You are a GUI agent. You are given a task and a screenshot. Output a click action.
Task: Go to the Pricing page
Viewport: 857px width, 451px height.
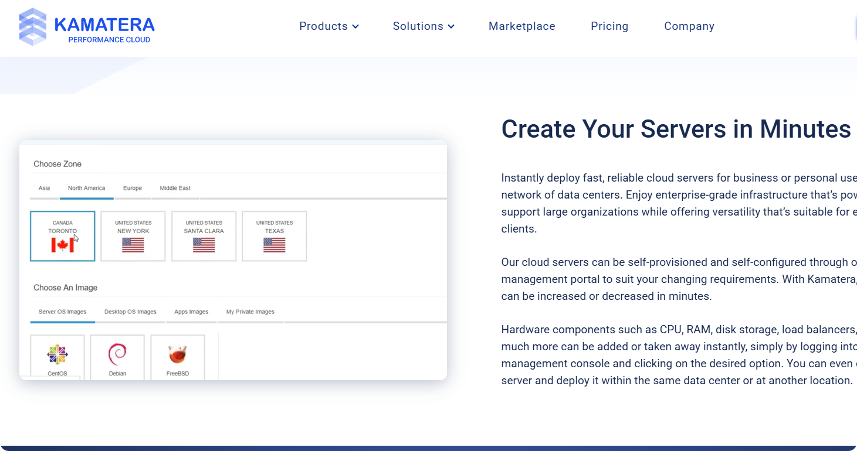tap(609, 26)
